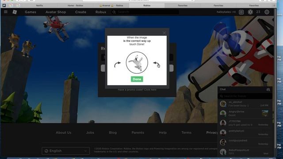The image size is (283, 159).
Task: Rotate the captcha image with the right-pointing arrow
Action: [117, 64]
